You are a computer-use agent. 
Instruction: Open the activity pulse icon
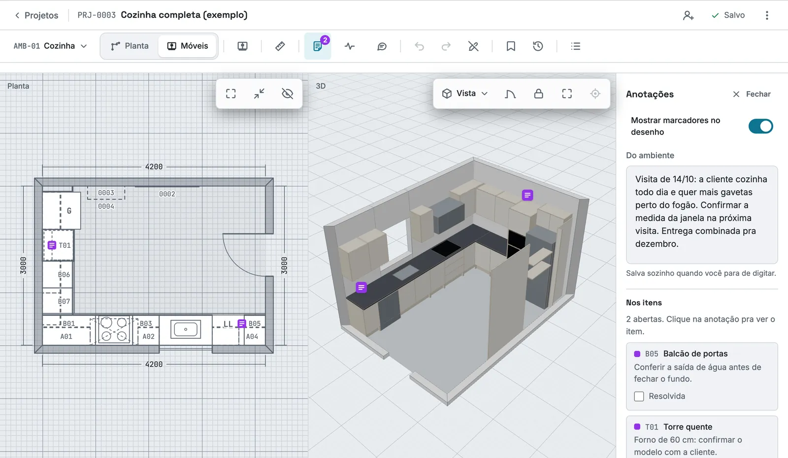tap(350, 46)
